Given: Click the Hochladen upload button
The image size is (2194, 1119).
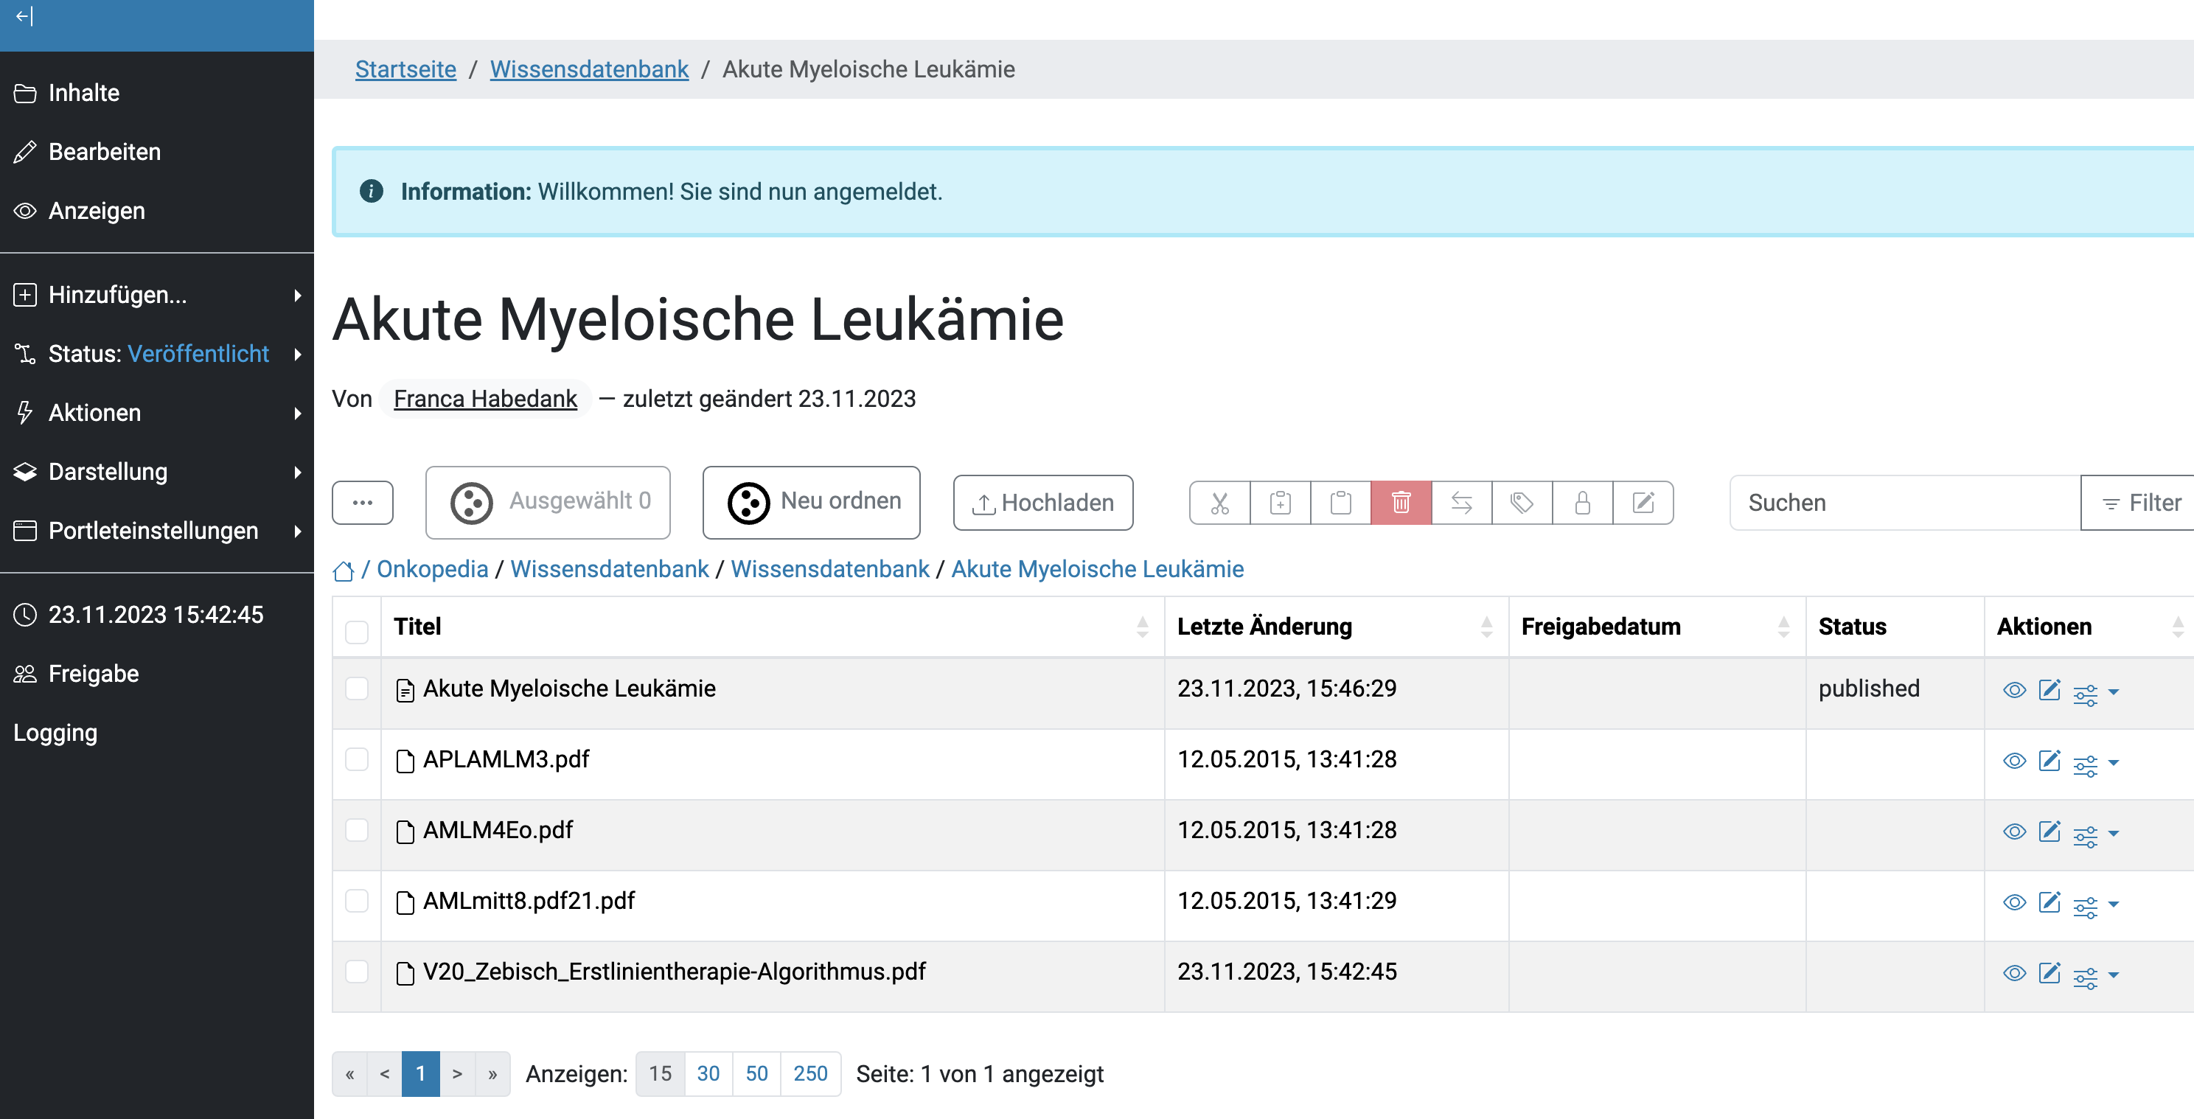Looking at the screenshot, I should point(1042,503).
